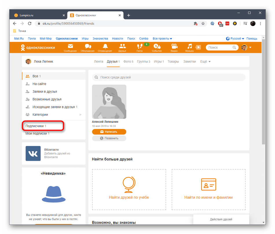
Task: Click the Написать button under Алексей Лепешкин
Action: click(x=109, y=132)
